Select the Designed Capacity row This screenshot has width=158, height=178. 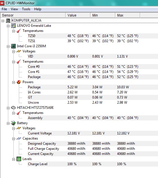pyautogui.click(x=92, y=144)
